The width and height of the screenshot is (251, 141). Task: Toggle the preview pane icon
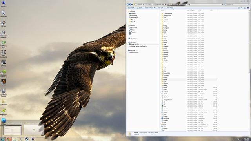(x=244, y=8)
